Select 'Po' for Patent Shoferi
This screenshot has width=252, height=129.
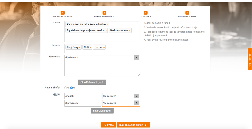[66, 88]
